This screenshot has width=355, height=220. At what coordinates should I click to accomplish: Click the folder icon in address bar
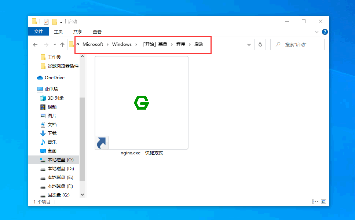click(71, 44)
